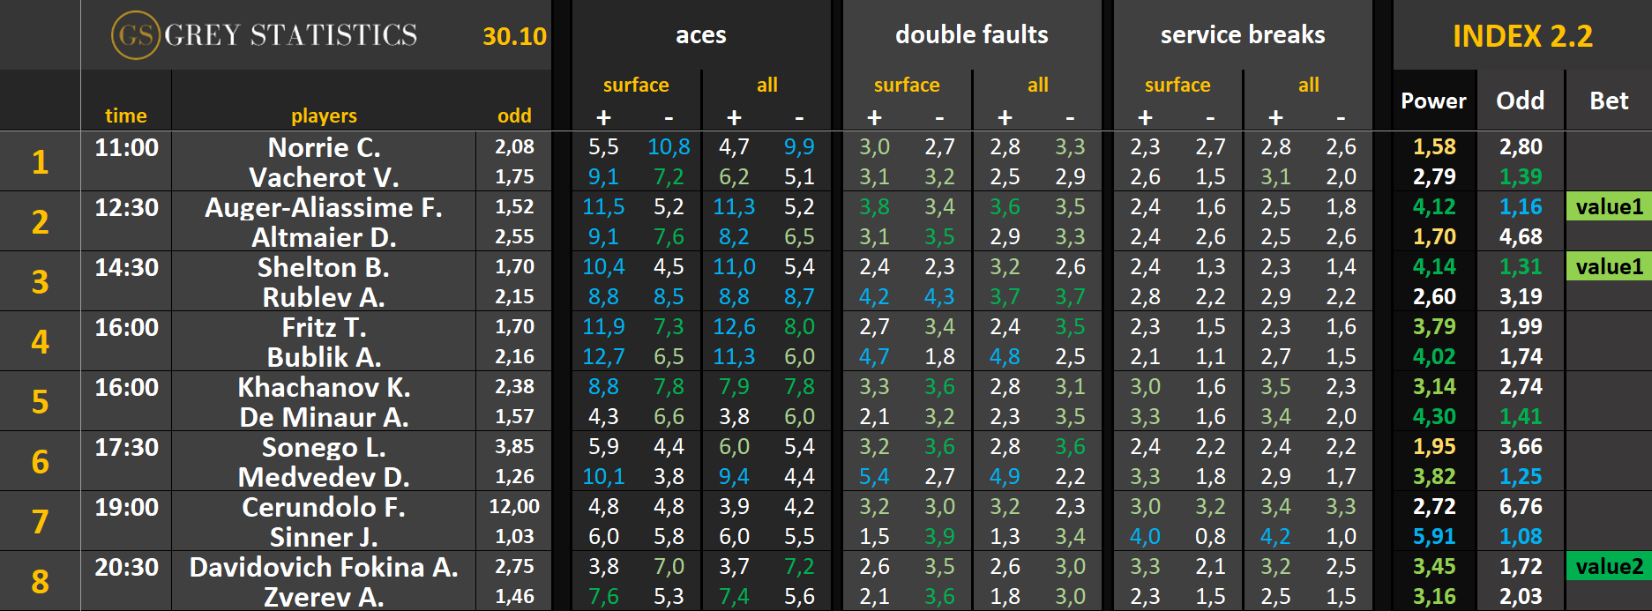Select the Bet column header

[x=1608, y=101]
